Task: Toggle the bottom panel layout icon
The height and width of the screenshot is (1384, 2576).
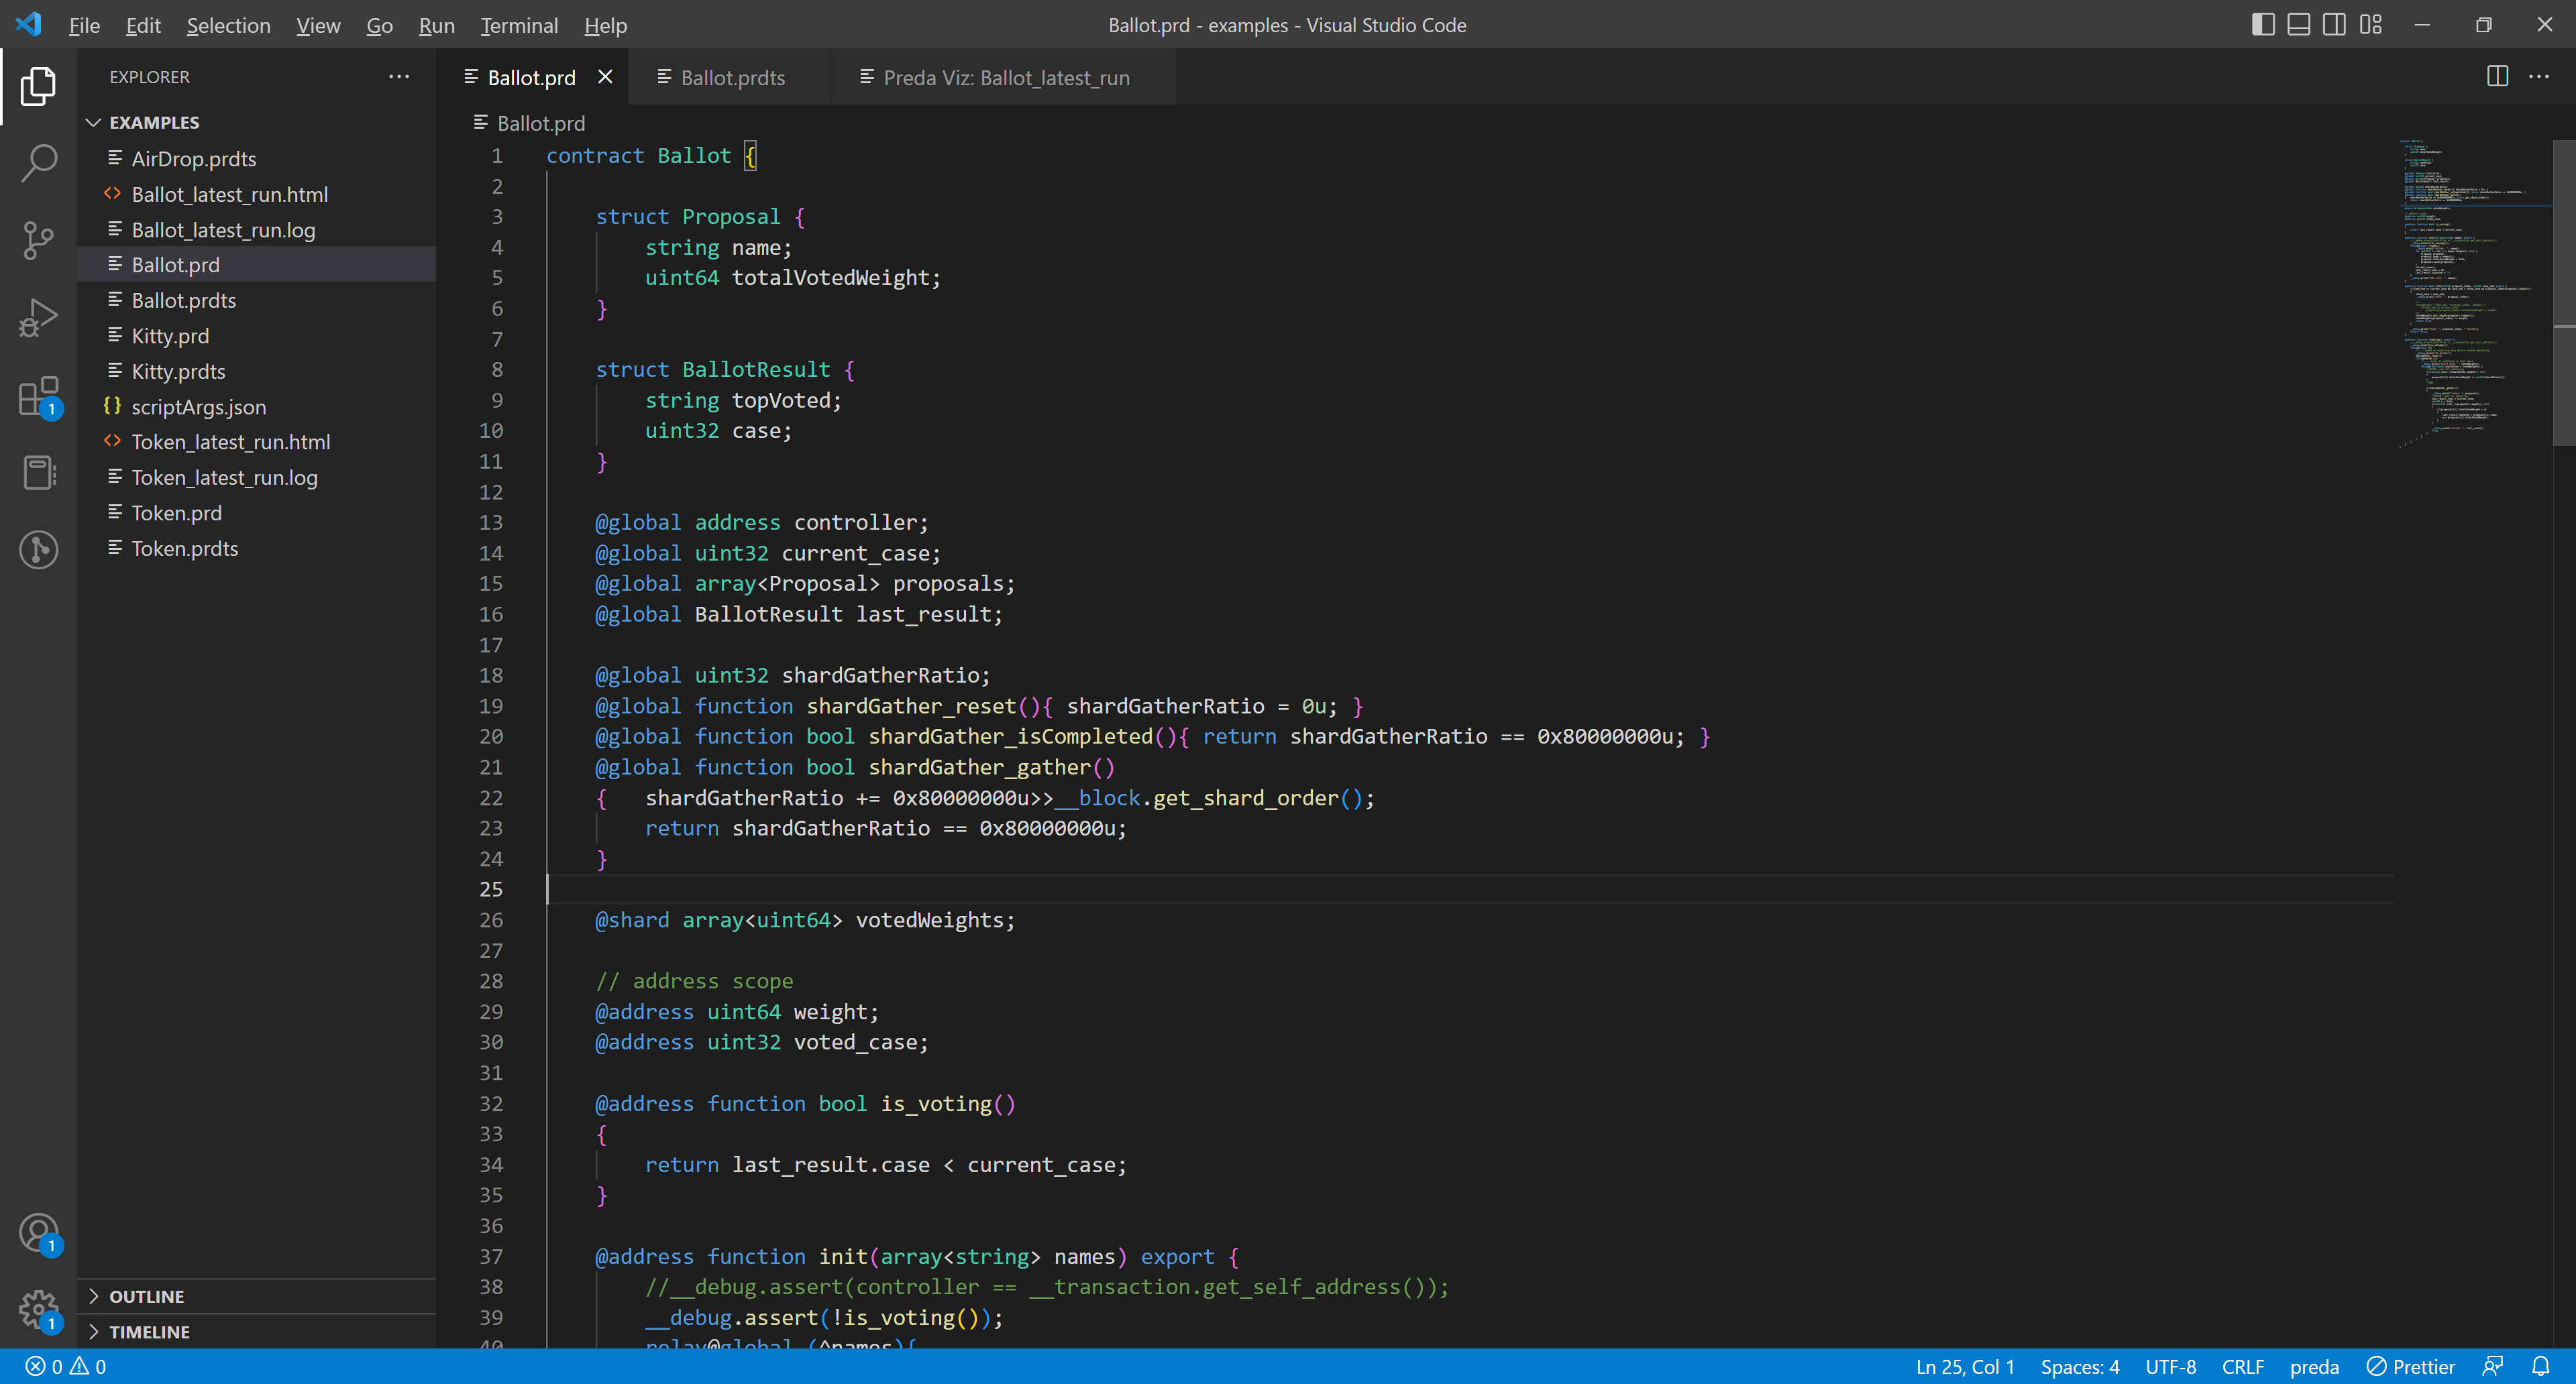Action: coord(2298,25)
